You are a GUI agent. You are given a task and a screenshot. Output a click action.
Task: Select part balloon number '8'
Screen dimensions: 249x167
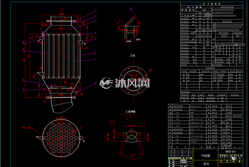(x=96, y=83)
